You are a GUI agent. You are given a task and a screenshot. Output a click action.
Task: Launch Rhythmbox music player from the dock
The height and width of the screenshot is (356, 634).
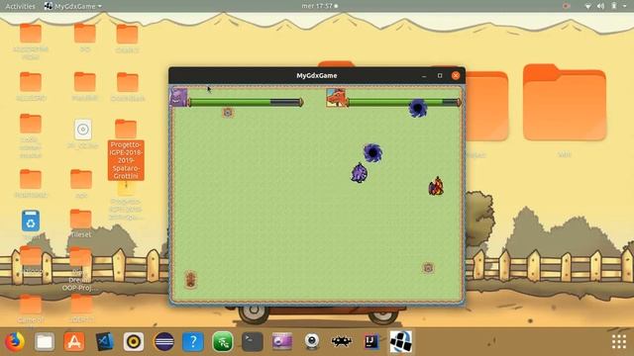pos(134,341)
